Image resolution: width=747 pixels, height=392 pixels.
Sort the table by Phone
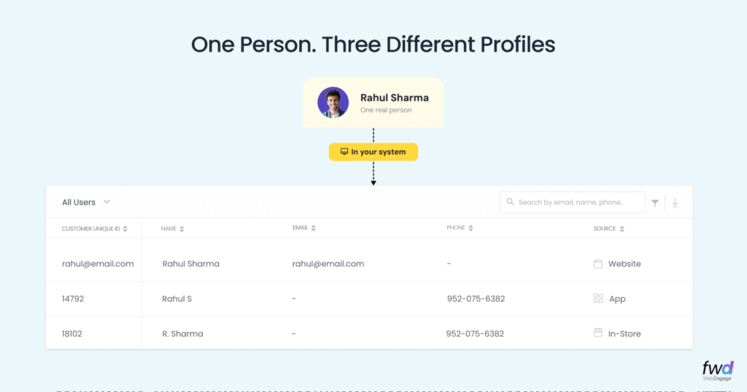471,229
